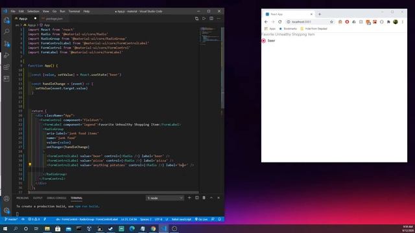Open Accounts icon in VS Code activity bar
The width and height of the screenshot is (415, 233).
(6, 199)
